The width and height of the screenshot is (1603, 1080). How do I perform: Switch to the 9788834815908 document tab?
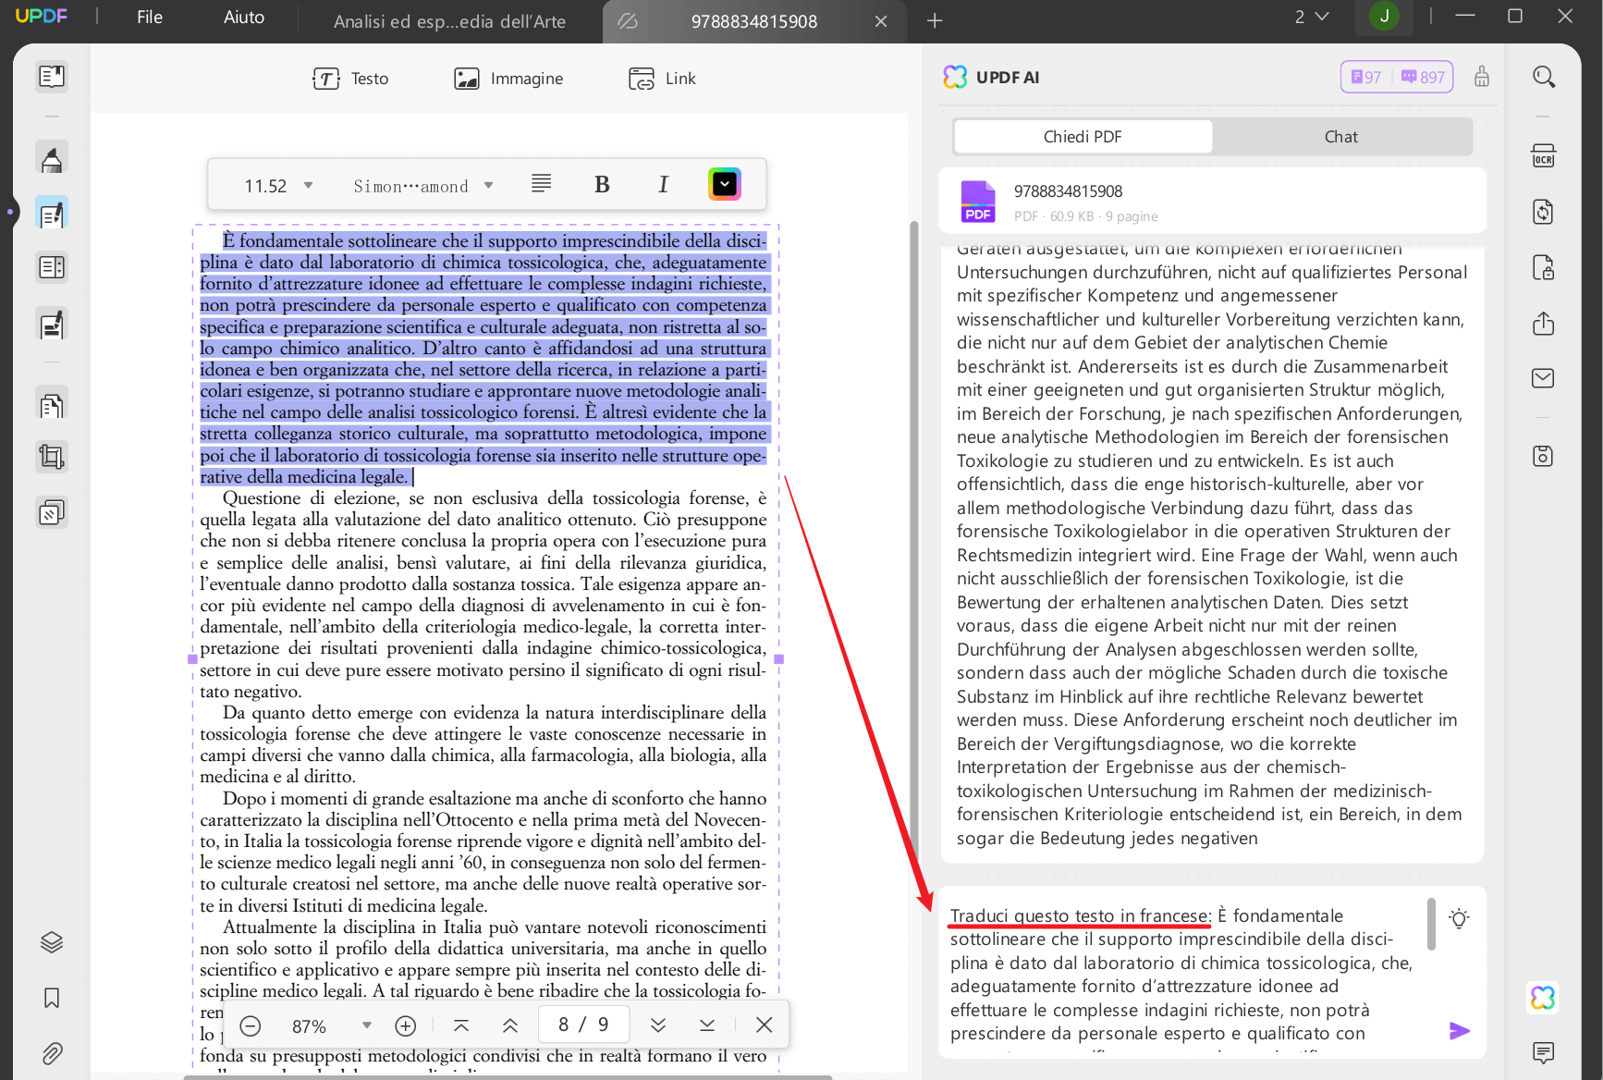pyautogui.click(x=754, y=21)
